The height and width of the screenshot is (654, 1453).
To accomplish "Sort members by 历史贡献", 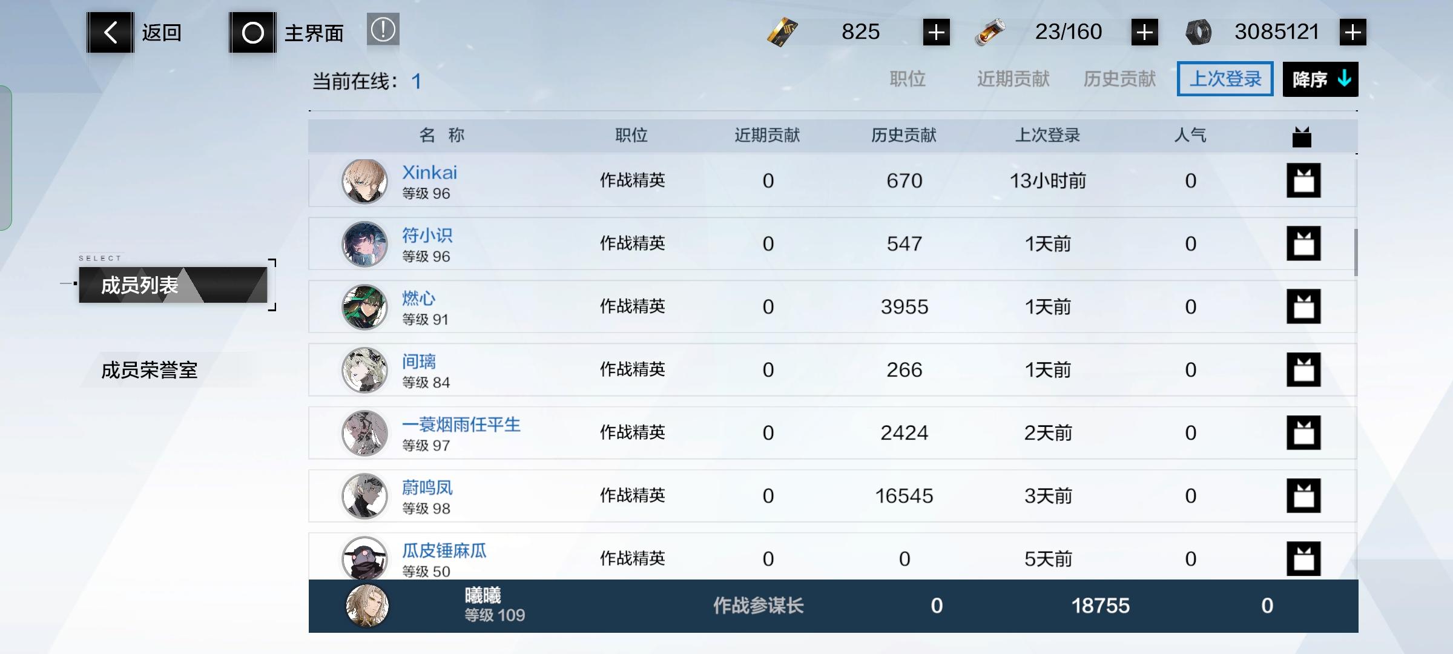I will pos(1119,79).
